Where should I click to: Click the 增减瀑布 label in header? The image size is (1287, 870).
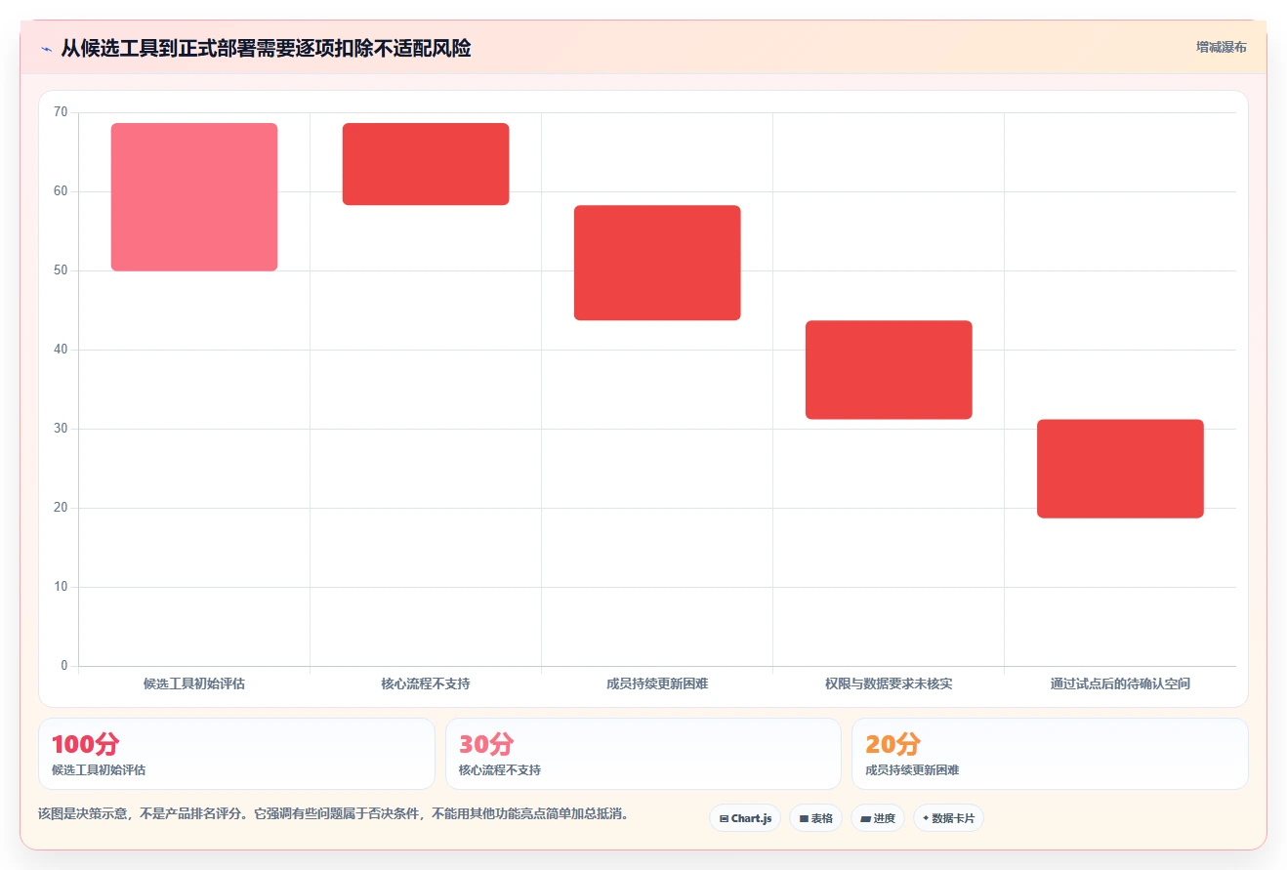coord(1222,47)
